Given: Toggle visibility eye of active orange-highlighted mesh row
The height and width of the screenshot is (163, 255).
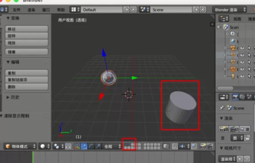Looking at the screenshot, I should 242,69.
